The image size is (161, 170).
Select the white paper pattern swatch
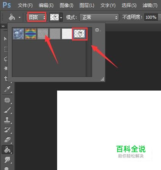pyautogui.click(x=67, y=34)
